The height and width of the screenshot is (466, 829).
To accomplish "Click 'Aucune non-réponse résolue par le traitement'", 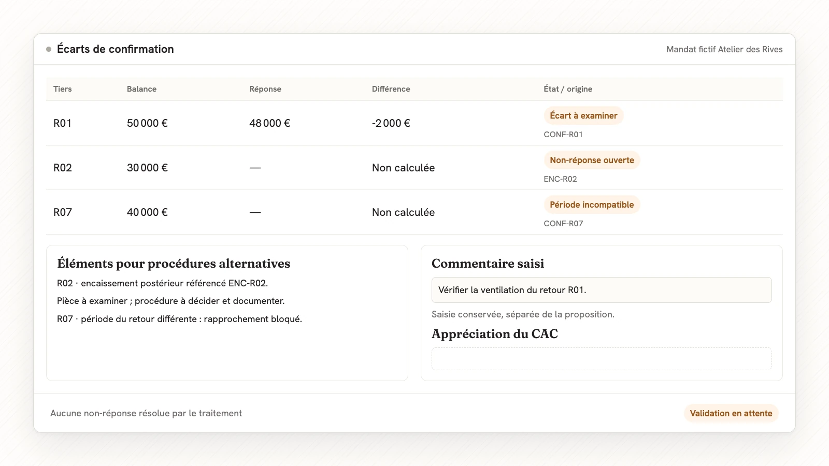I will point(146,413).
